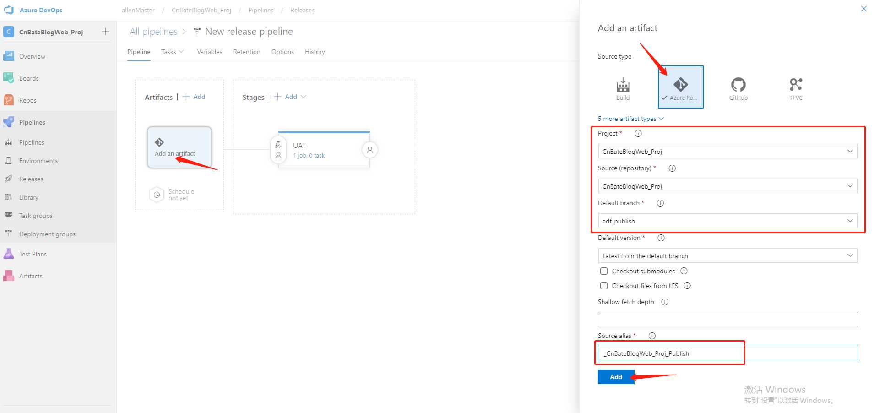Switch to the Options tab
Screen dimensions: 874x413
tap(282, 52)
